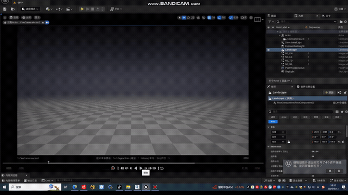Click the Add component button
This screenshot has width=348, height=195.
(329, 93)
